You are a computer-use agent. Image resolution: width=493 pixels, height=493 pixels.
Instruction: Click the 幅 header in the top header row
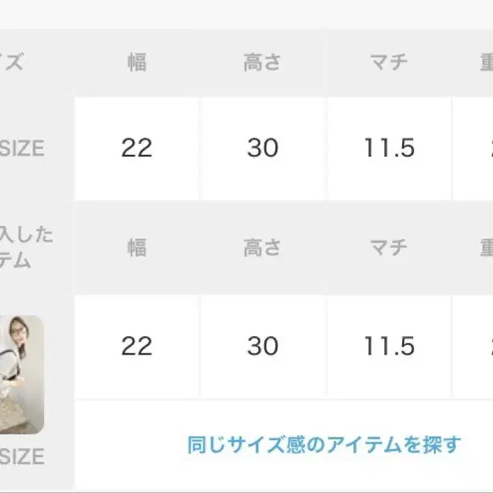click(x=136, y=63)
